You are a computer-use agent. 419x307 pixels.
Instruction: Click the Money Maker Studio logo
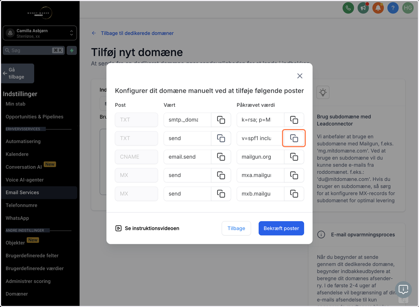40,13
